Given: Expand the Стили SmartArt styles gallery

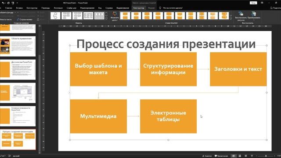Looking at the screenshot, I should [x=231, y=18].
